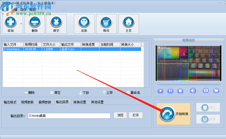Take a snapshot with camera icon
Screen dimensions: 226x139
[206, 91]
